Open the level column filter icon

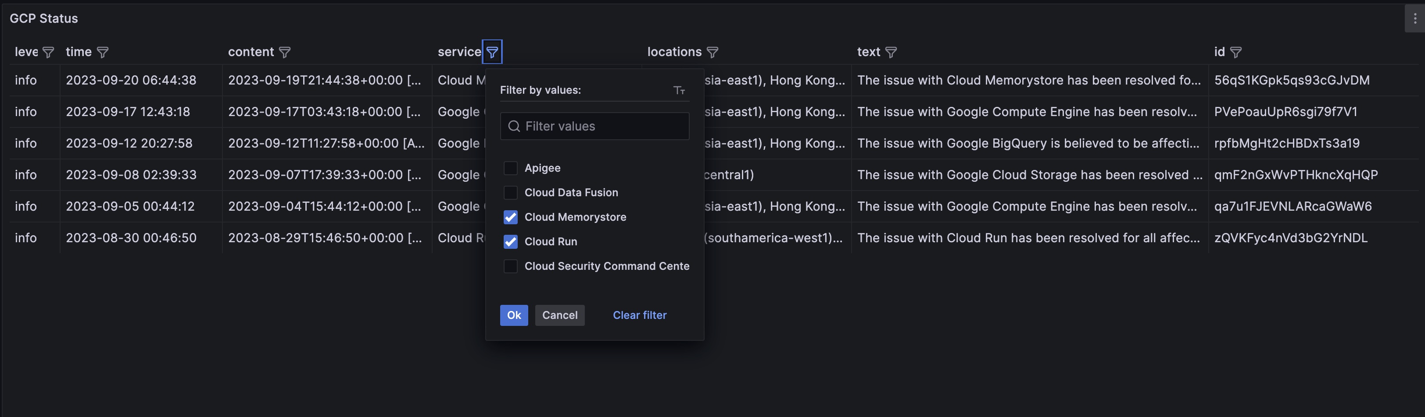coord(48,53)
